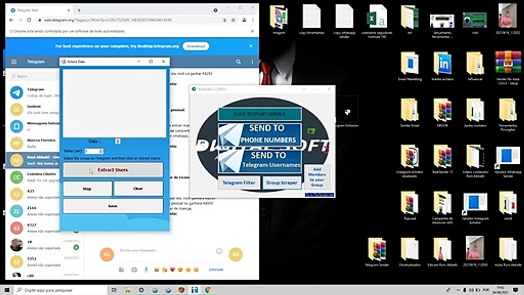Attach a file to the message
Viewport: 524px width, 295px height.
click(122, 270)
